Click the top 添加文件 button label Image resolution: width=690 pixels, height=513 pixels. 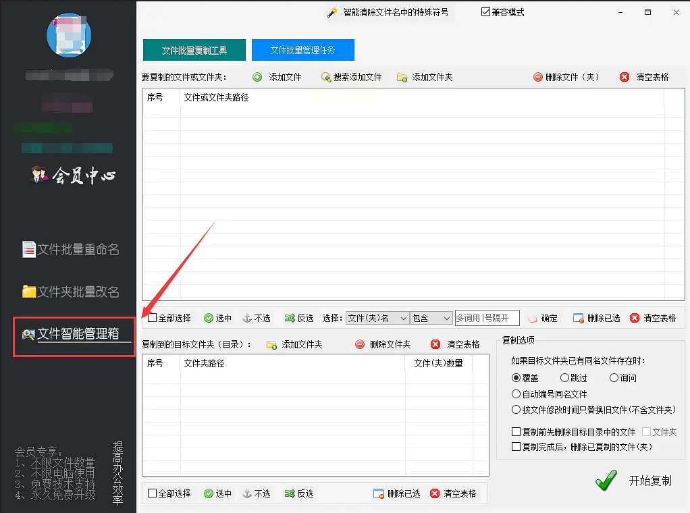pyautogui.click(x=285, y=78)
